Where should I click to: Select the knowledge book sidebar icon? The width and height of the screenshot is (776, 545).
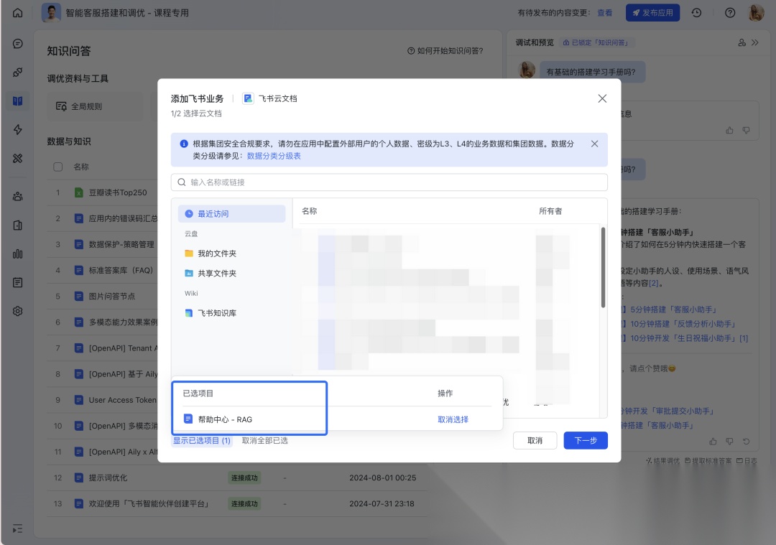click(18, 101)
